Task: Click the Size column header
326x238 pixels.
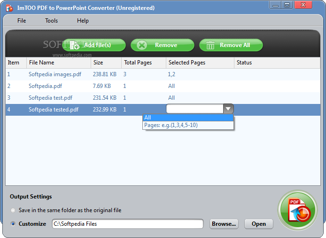Action: pos(106,63)
